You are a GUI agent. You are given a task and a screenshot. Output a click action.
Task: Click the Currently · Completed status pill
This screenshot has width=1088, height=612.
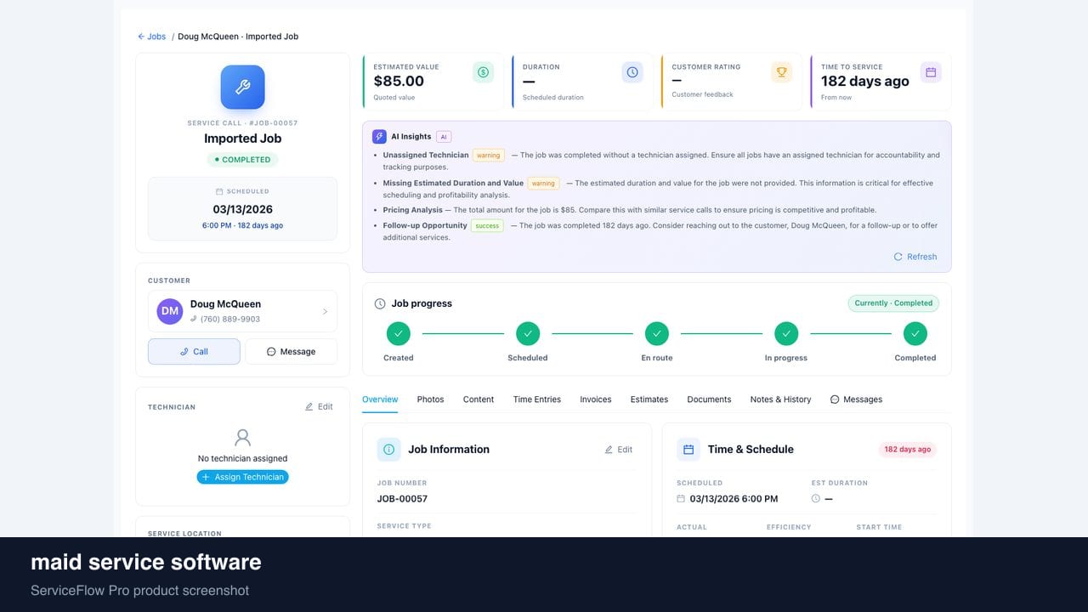click(x=893, y=303)
